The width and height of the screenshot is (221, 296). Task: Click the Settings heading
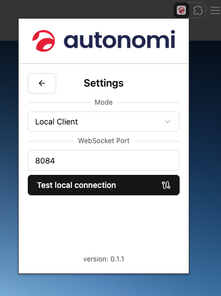104,83
